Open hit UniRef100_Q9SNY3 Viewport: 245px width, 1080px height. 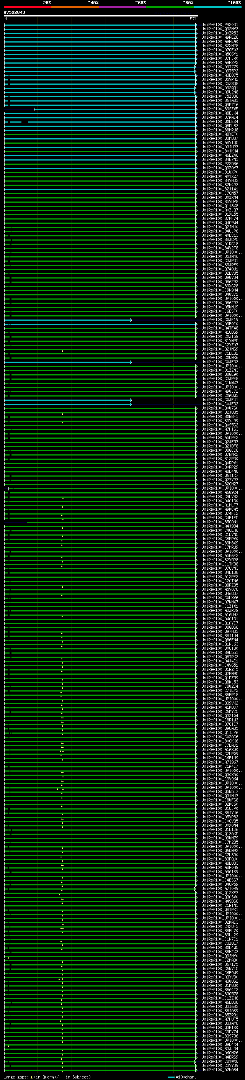click(x=220, y=29)
